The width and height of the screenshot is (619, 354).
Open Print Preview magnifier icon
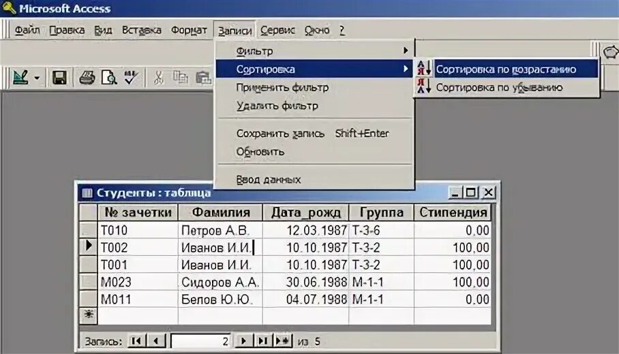point(109,78)
